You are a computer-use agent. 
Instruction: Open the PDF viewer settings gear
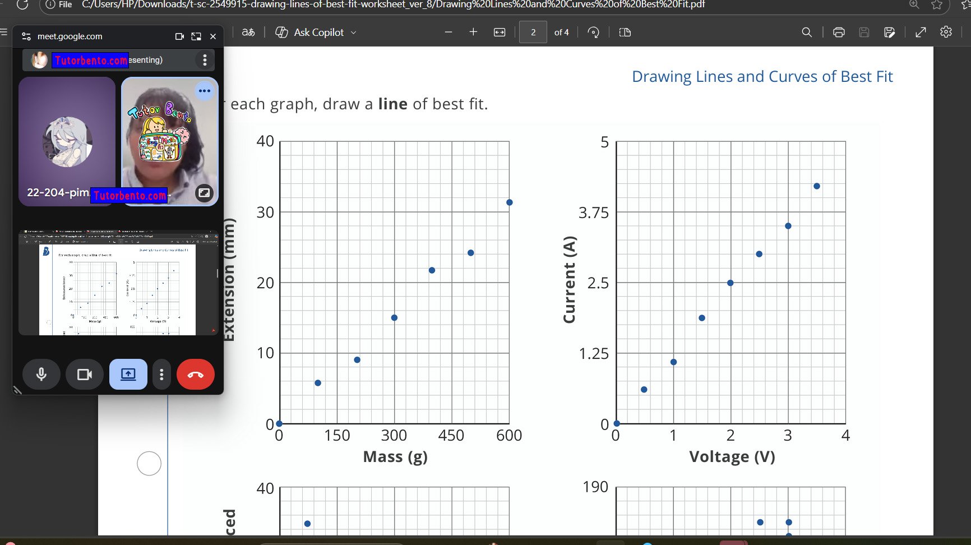point(946,32)
